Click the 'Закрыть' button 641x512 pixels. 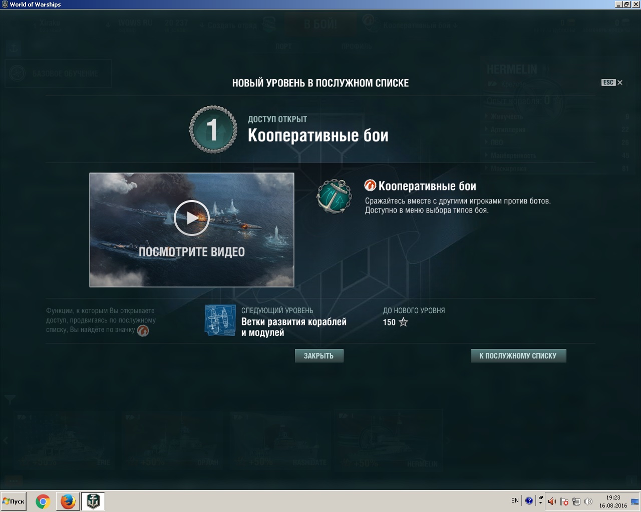click(x=319, y=355)
